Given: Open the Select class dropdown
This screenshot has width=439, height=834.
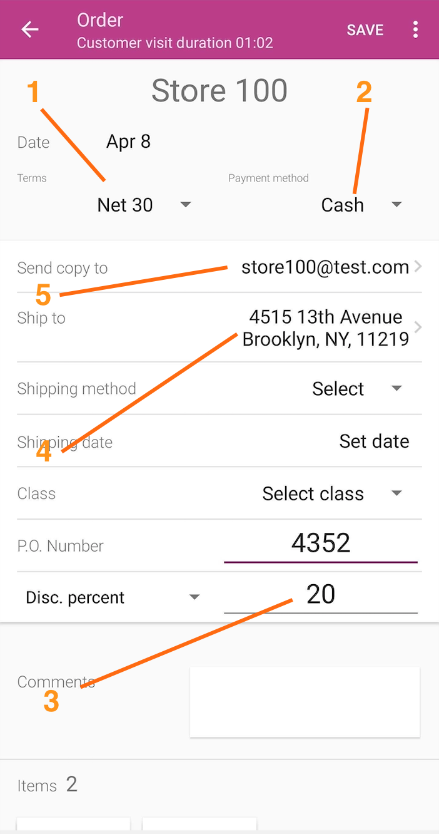Looking at the screenshot, I should (x=331, y=493).
